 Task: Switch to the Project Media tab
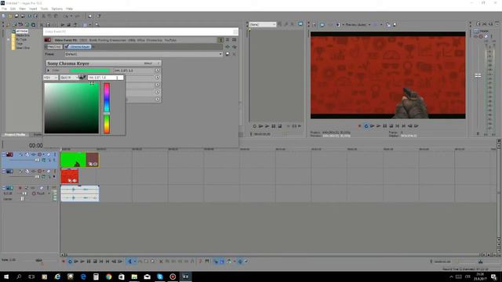[15, 135]
